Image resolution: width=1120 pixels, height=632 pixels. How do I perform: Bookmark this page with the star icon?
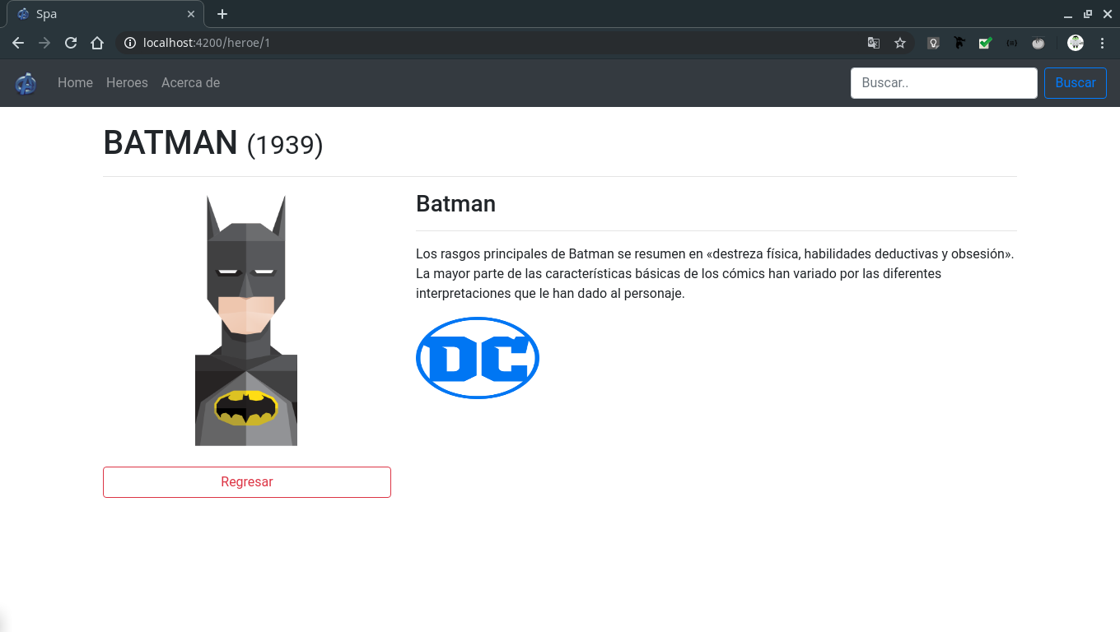click(900, 43)
